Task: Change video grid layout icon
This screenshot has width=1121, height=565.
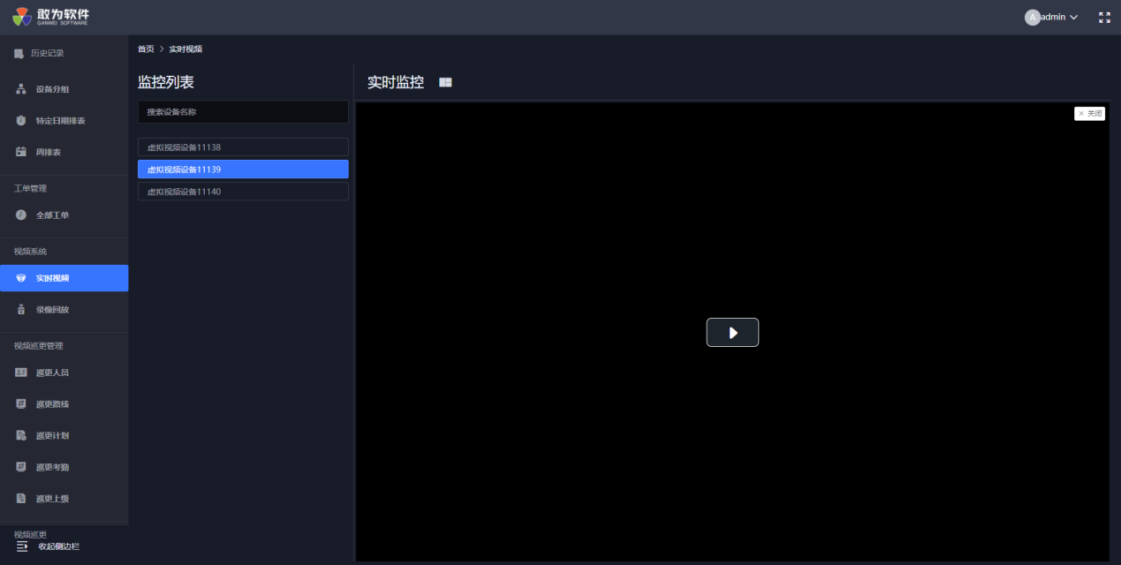Action: [446, 82]
